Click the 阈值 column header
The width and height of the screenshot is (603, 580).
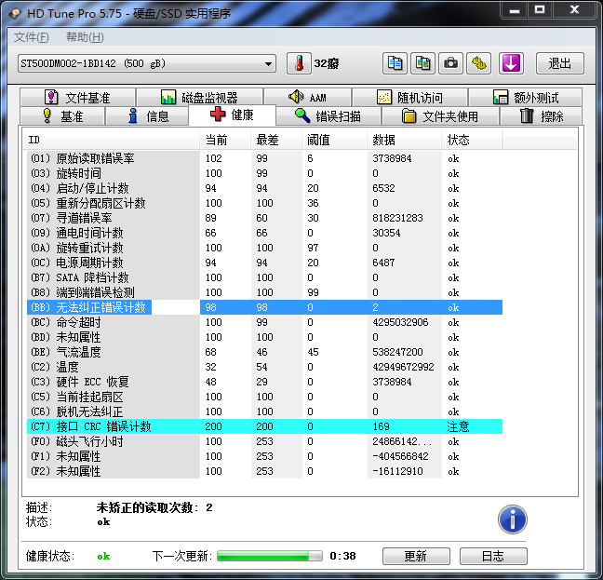tap(335, 140)
